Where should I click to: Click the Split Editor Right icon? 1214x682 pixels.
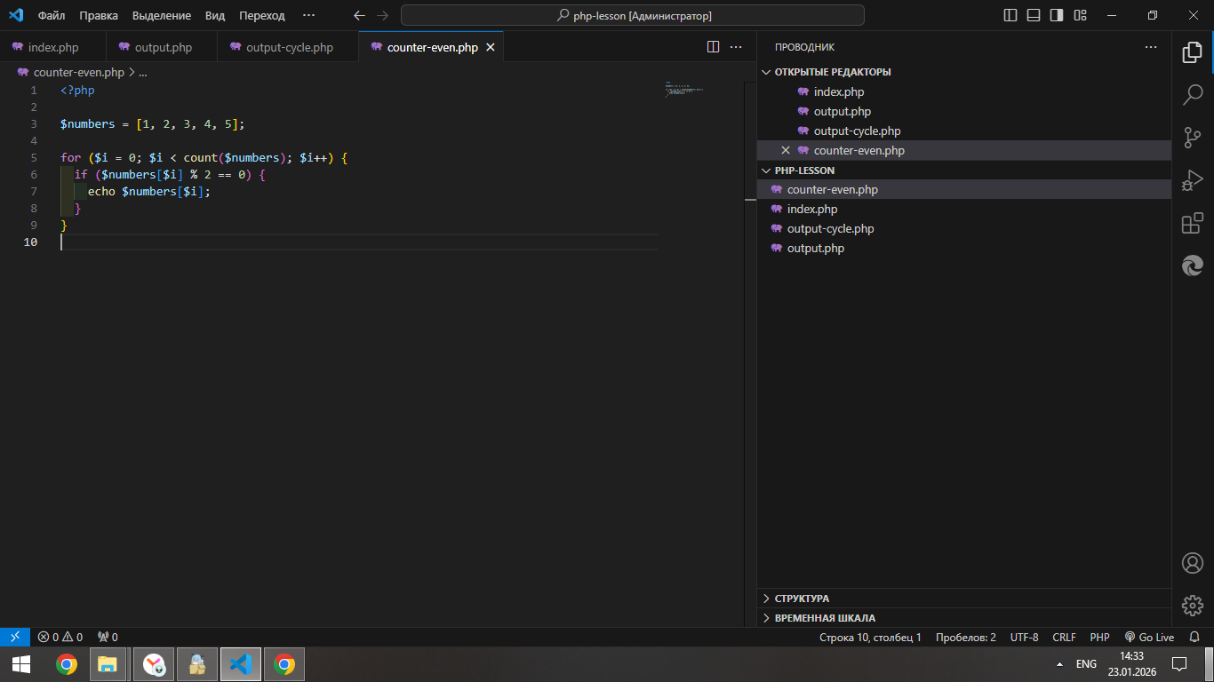(x=713, y=47)
